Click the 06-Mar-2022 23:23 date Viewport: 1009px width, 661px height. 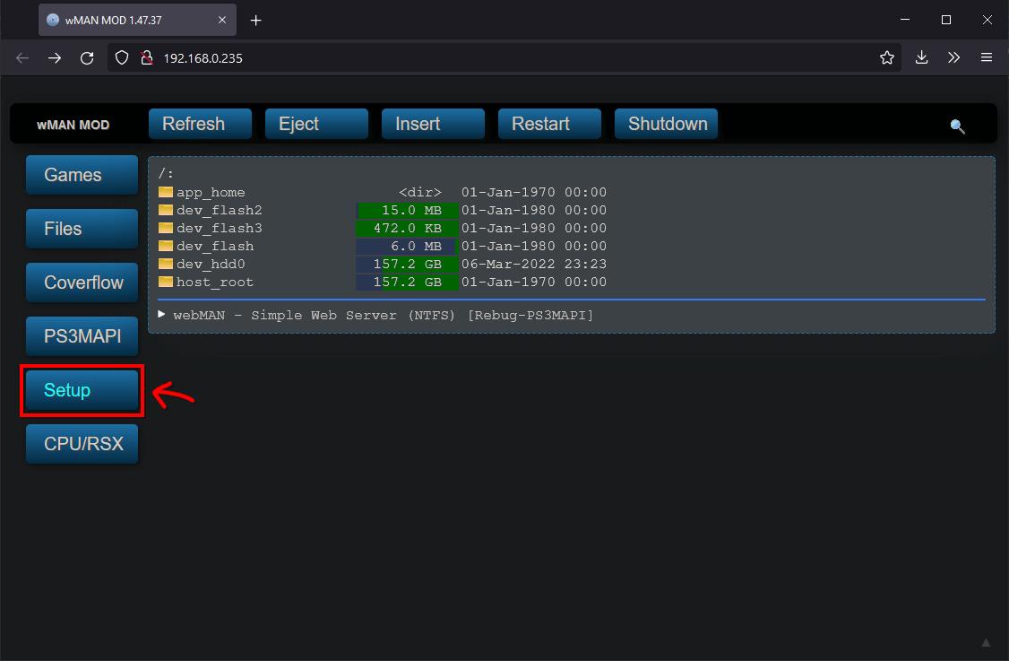[x=533, y=265]
